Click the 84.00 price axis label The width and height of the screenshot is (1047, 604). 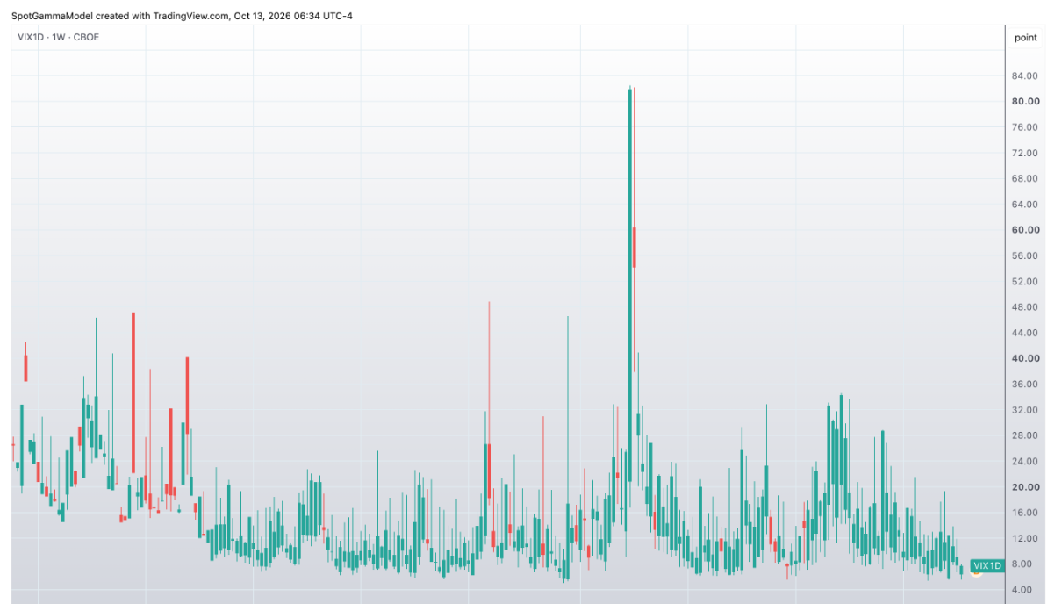pyautogui.click(x=1025, y=75)
